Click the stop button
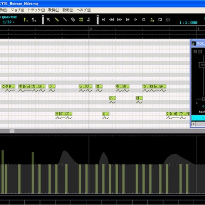Image resolution: width=205 pixels, height=205 pixels. (x=143, y=19)
